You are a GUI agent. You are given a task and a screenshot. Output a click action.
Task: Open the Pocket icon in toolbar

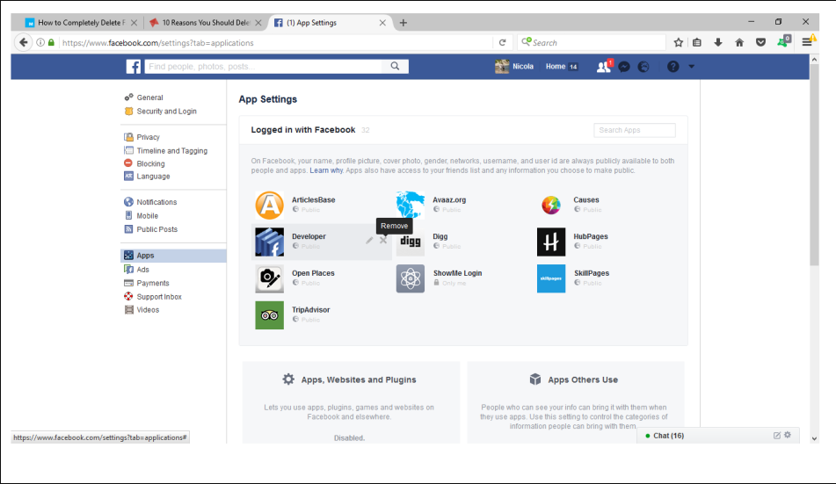760,43
